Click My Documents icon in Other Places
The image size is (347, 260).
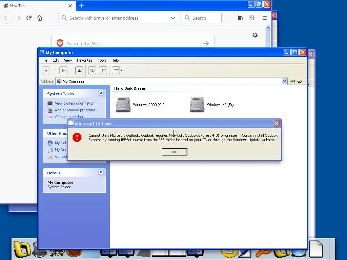point(50,150)
